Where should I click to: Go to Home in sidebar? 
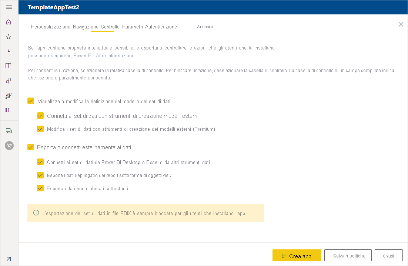pyautogui.click(x=9, y=22)
